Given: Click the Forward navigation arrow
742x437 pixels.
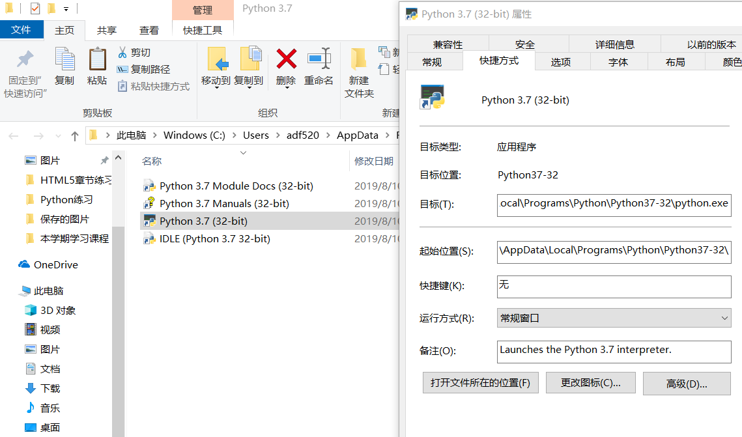Looking at the screenshot, I should 38,136.
